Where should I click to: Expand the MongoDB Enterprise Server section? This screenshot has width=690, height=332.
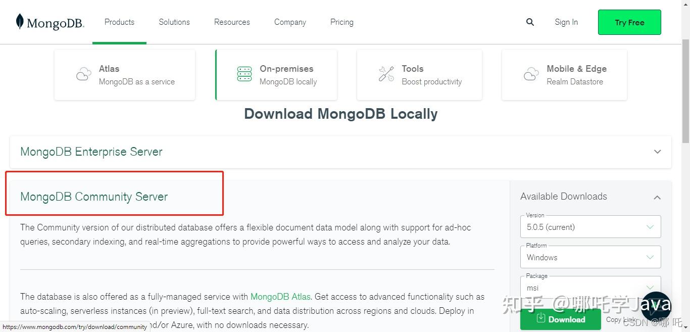(x=657, y=152)
